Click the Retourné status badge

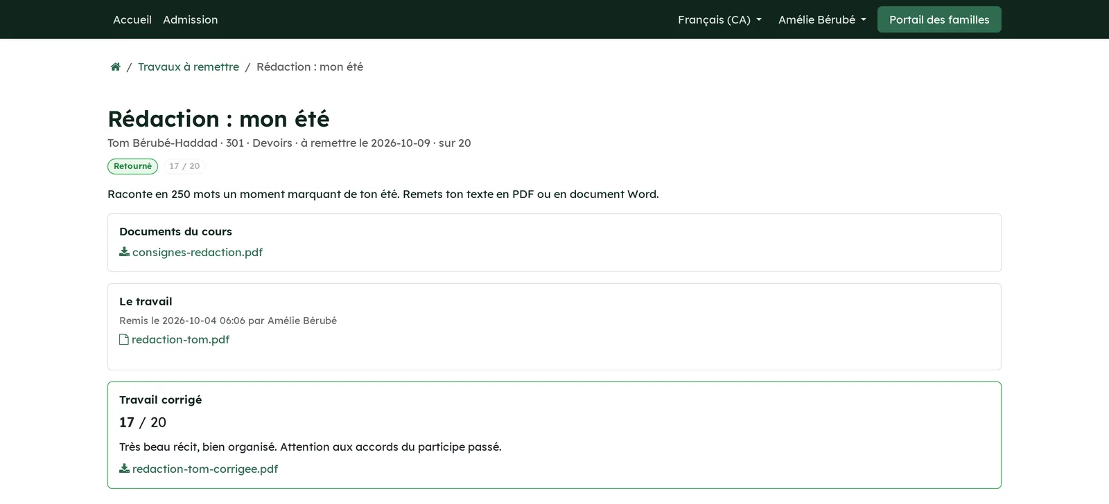point(132,166)
